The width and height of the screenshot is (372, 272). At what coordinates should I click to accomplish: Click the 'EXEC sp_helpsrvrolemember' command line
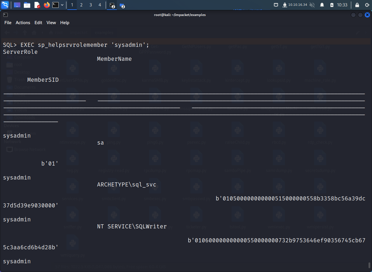[x=76, y=45]
